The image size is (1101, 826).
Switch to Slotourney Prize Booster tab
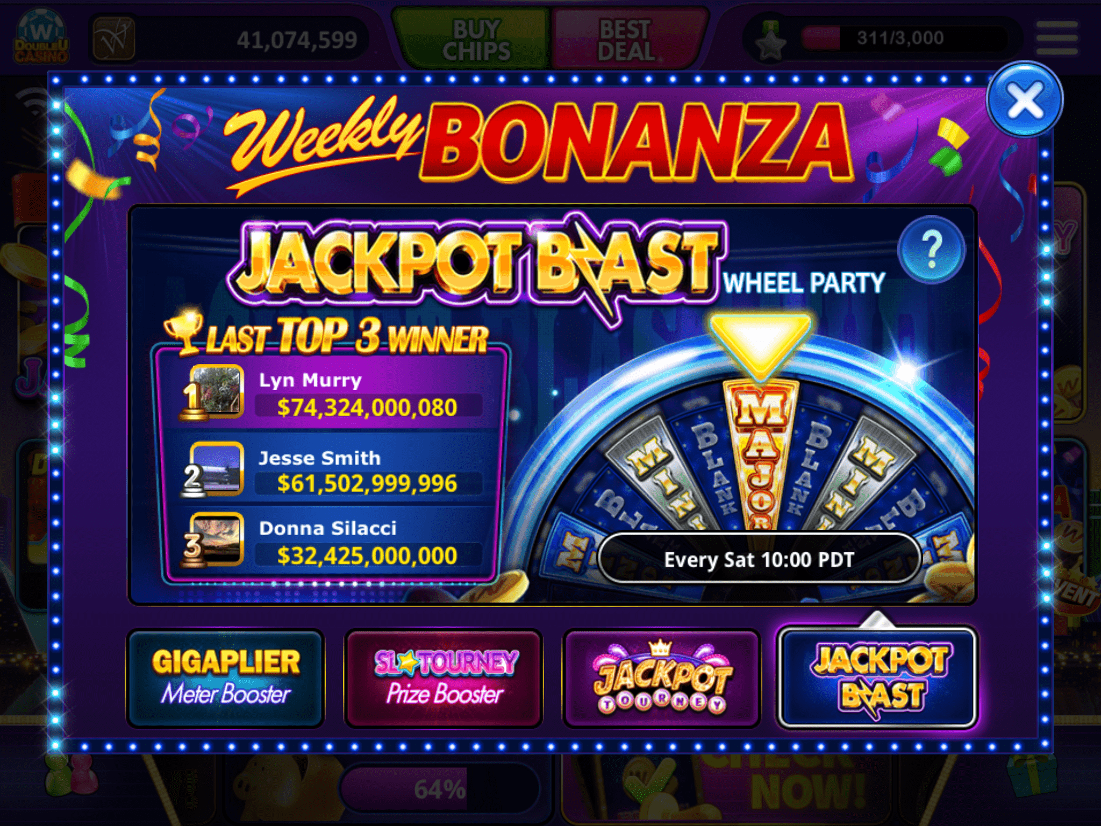pyautogui.click(x=444, y=679)
